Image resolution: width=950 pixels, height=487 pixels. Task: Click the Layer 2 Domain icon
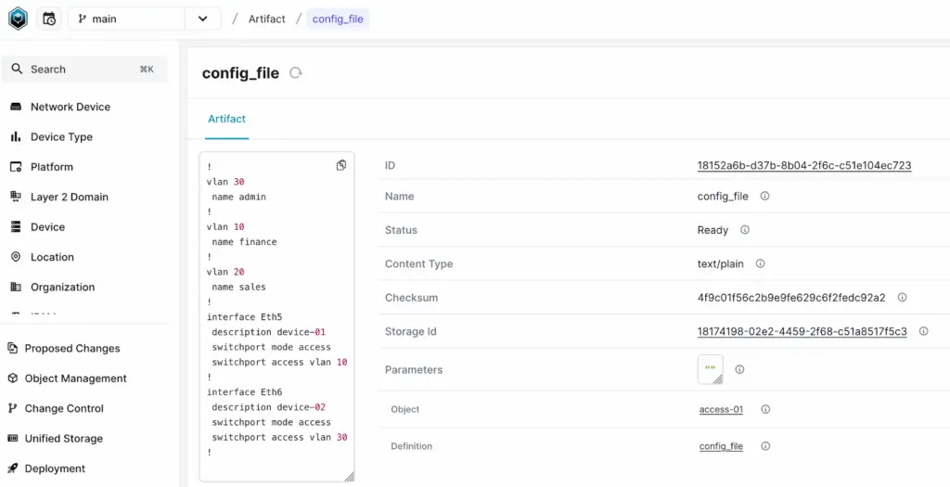pos(16,197)
